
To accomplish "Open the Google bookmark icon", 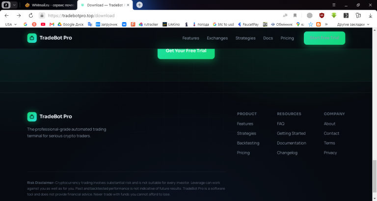I will 25,24.
